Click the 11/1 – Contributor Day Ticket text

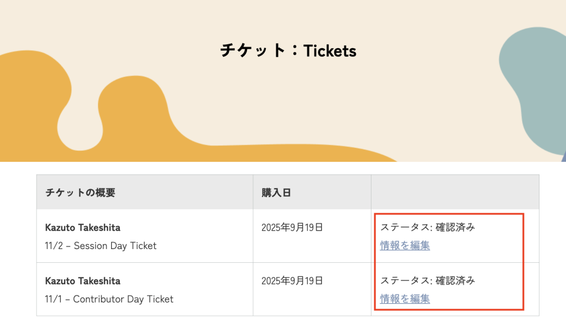click(109, 299)
